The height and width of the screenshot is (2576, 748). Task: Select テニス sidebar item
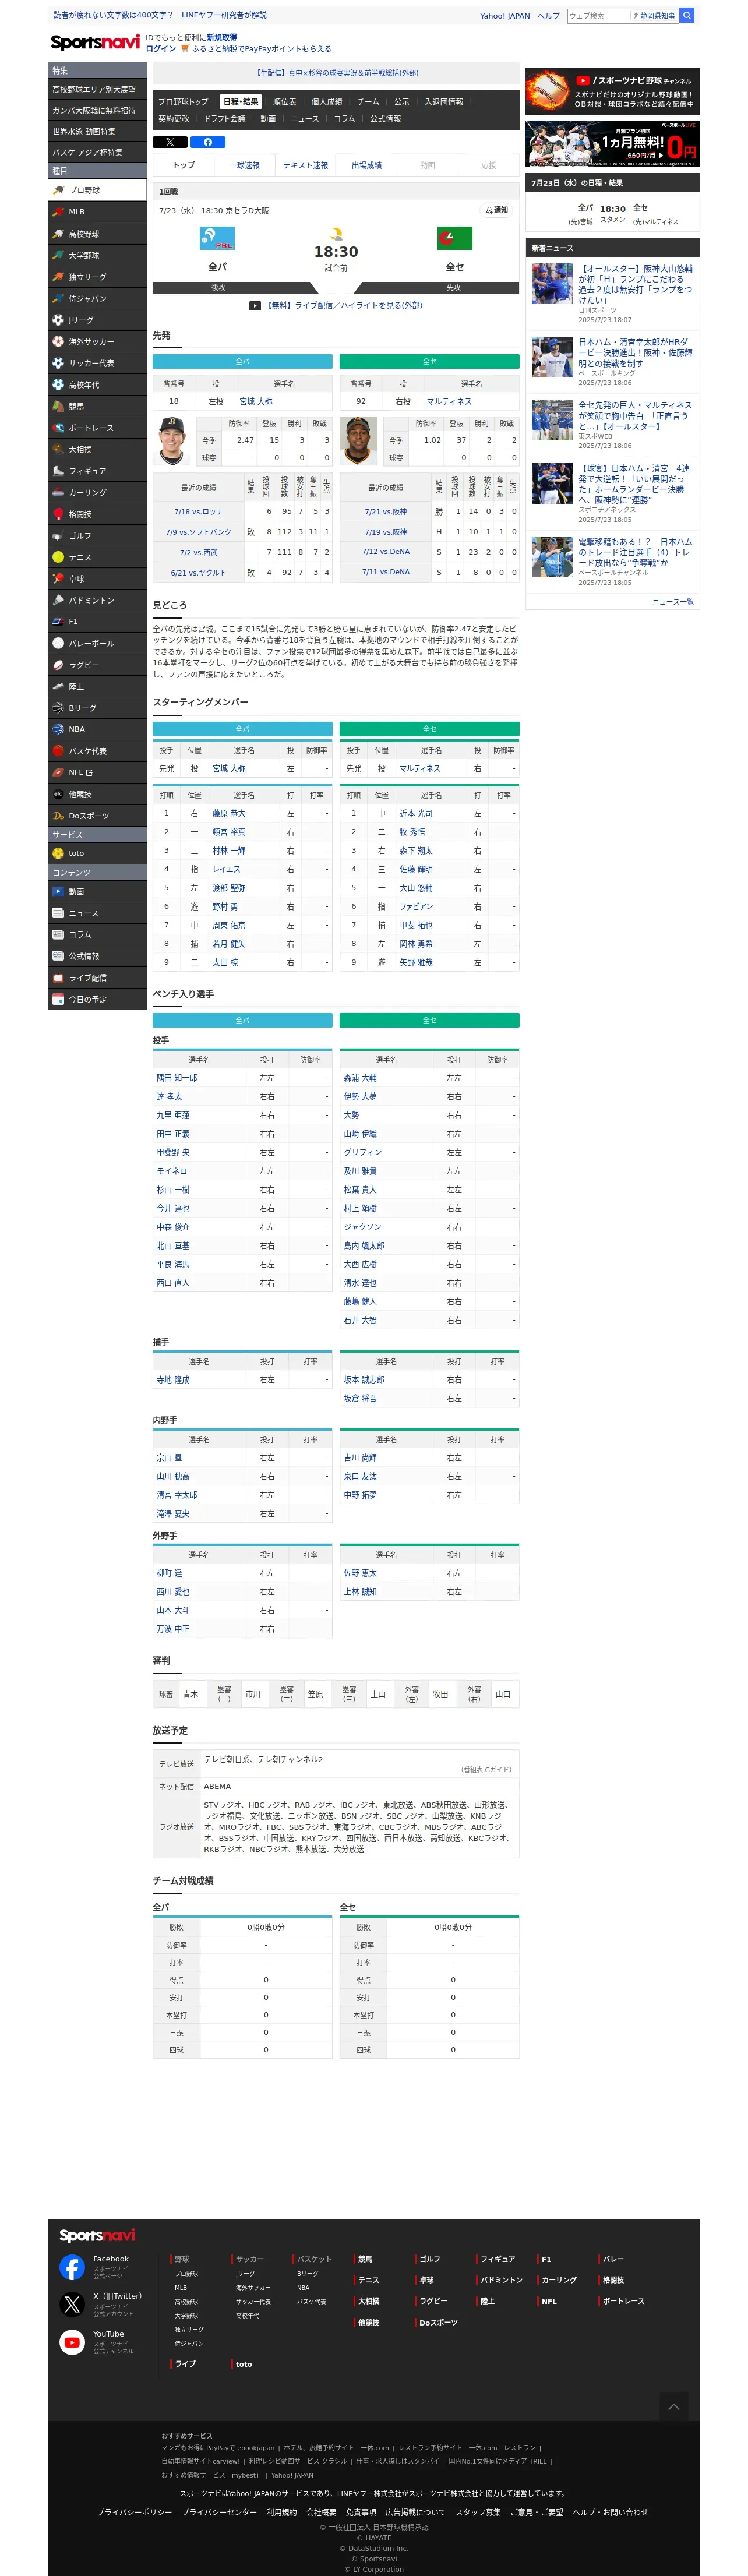(x=97, y=558)
